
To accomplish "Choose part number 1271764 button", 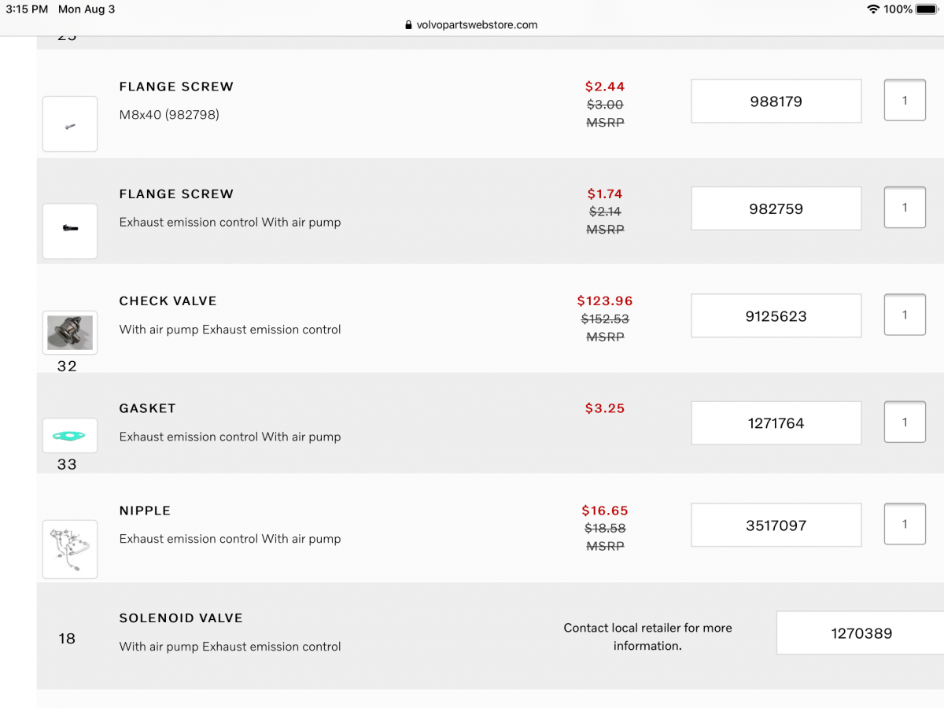I will 776,423.
